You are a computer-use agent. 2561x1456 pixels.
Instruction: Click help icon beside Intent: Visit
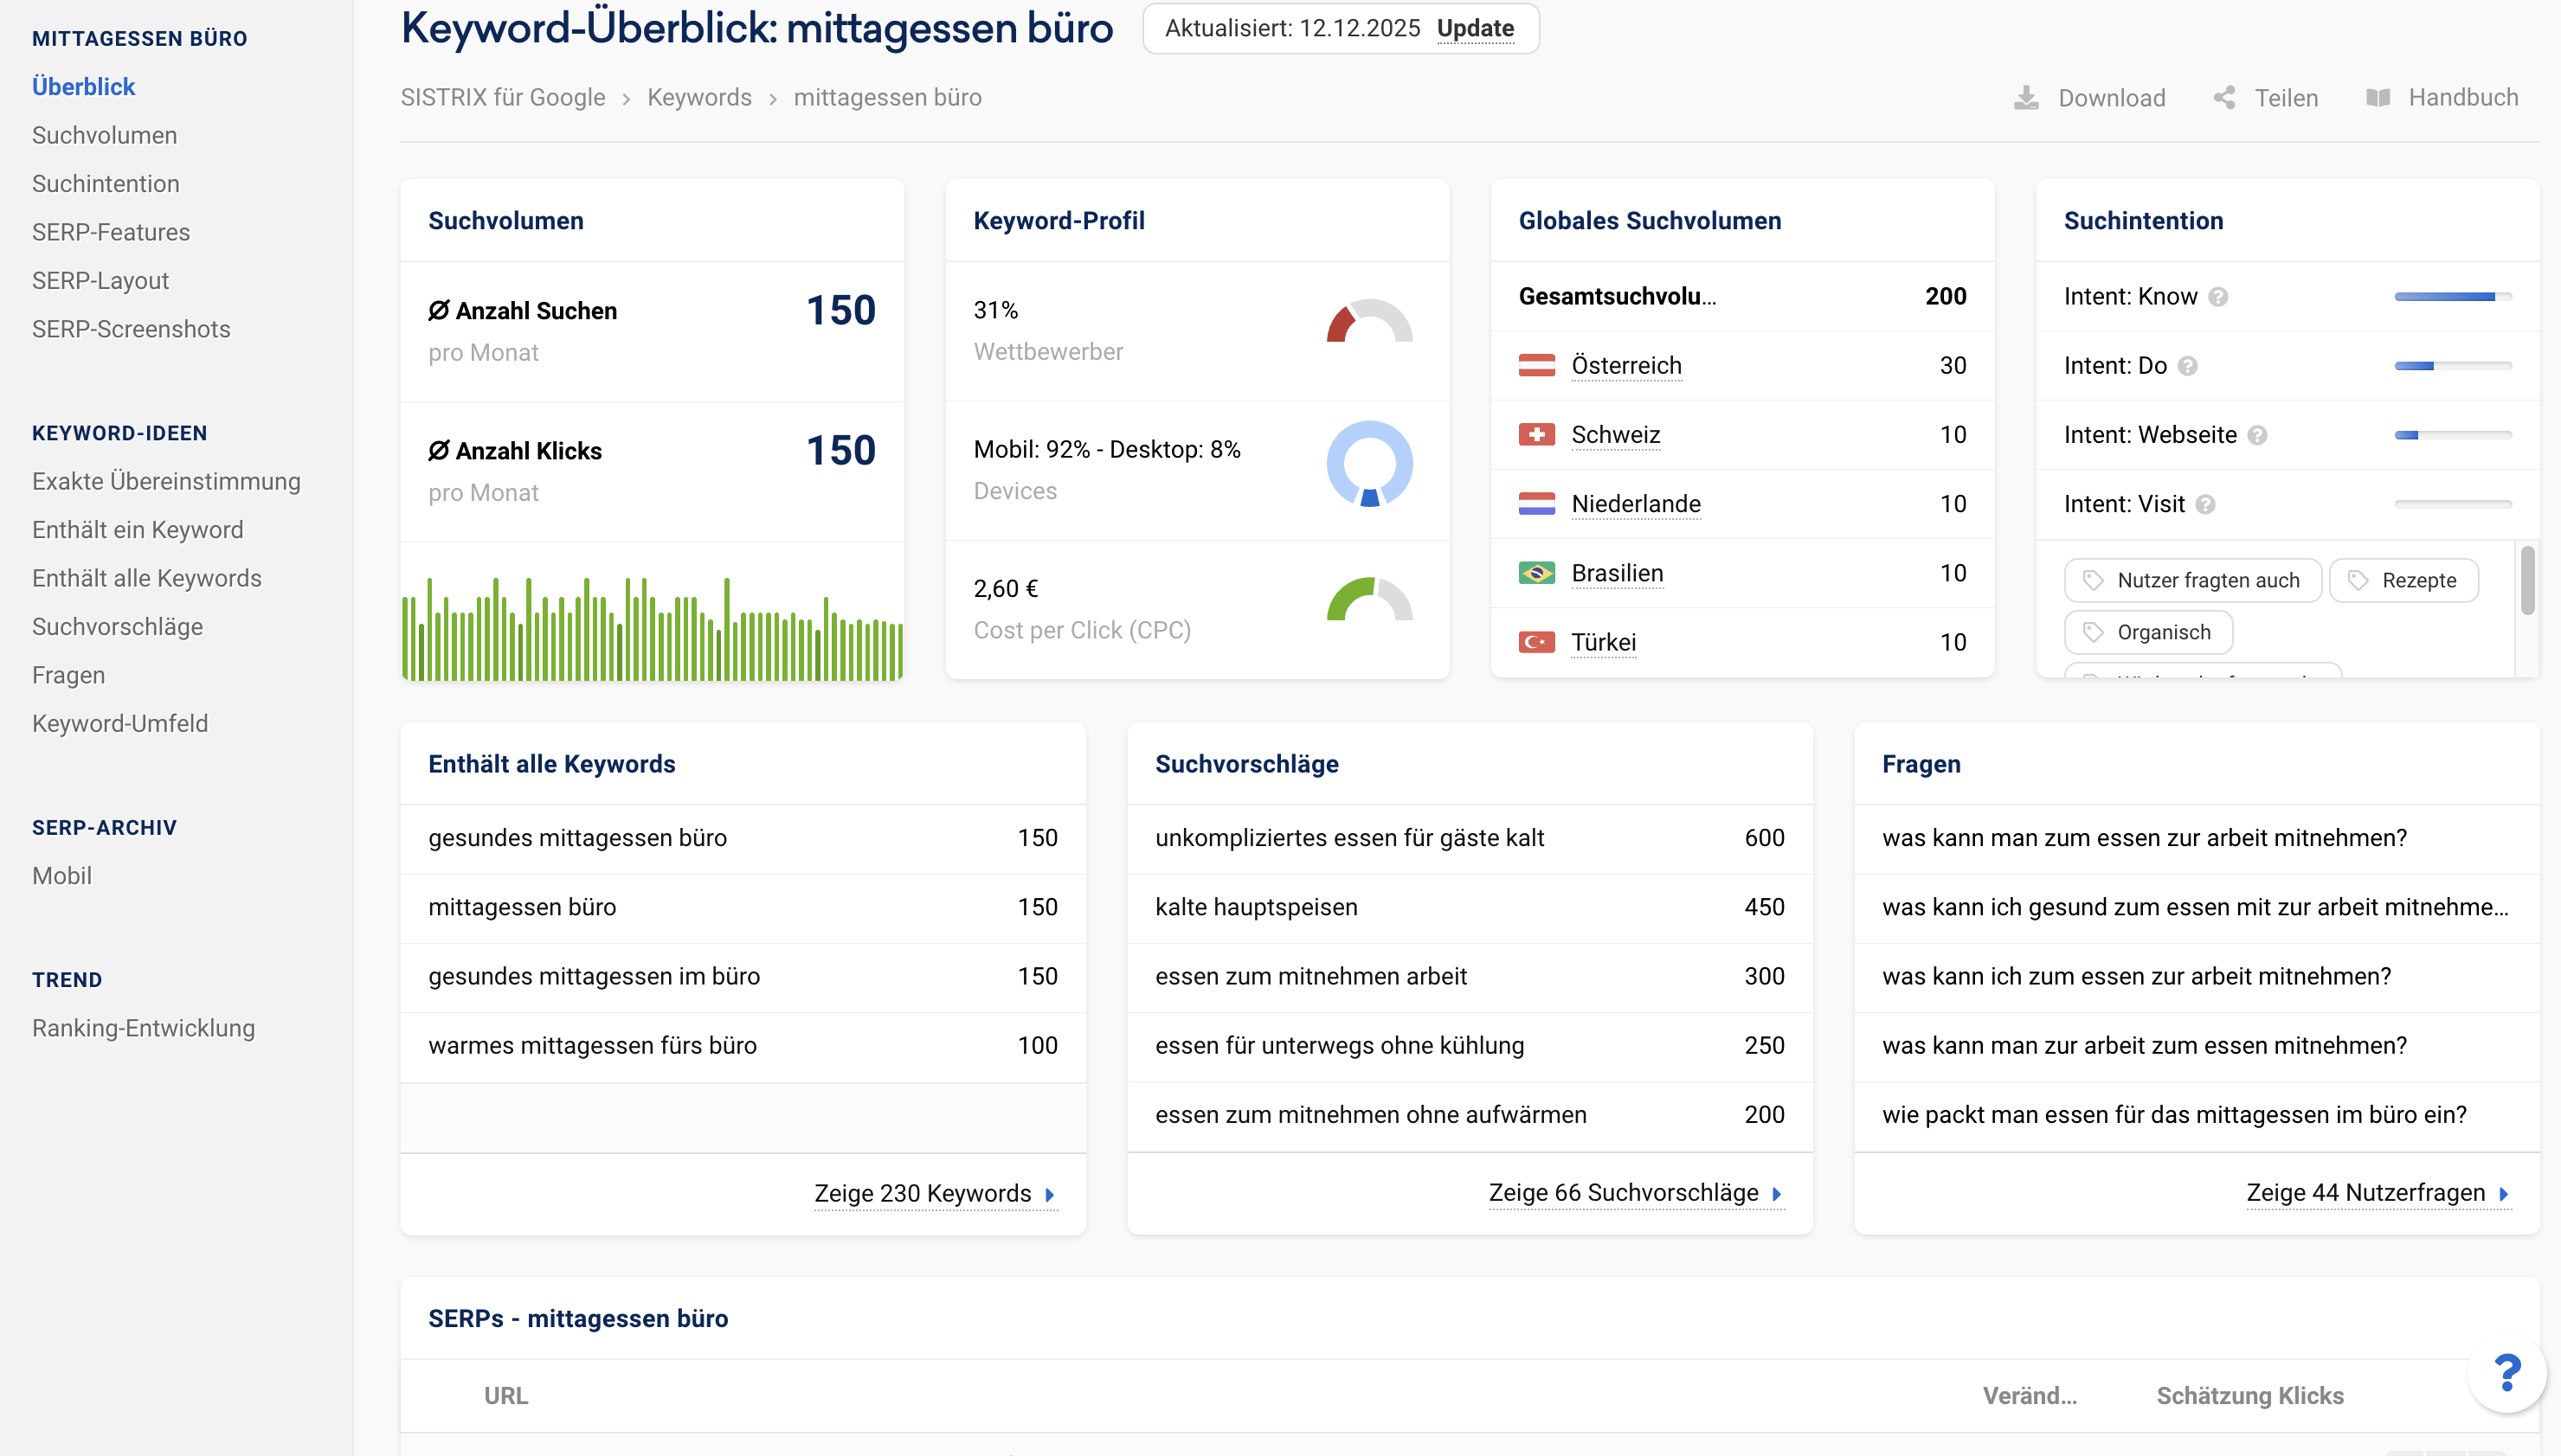[2205, 504]
